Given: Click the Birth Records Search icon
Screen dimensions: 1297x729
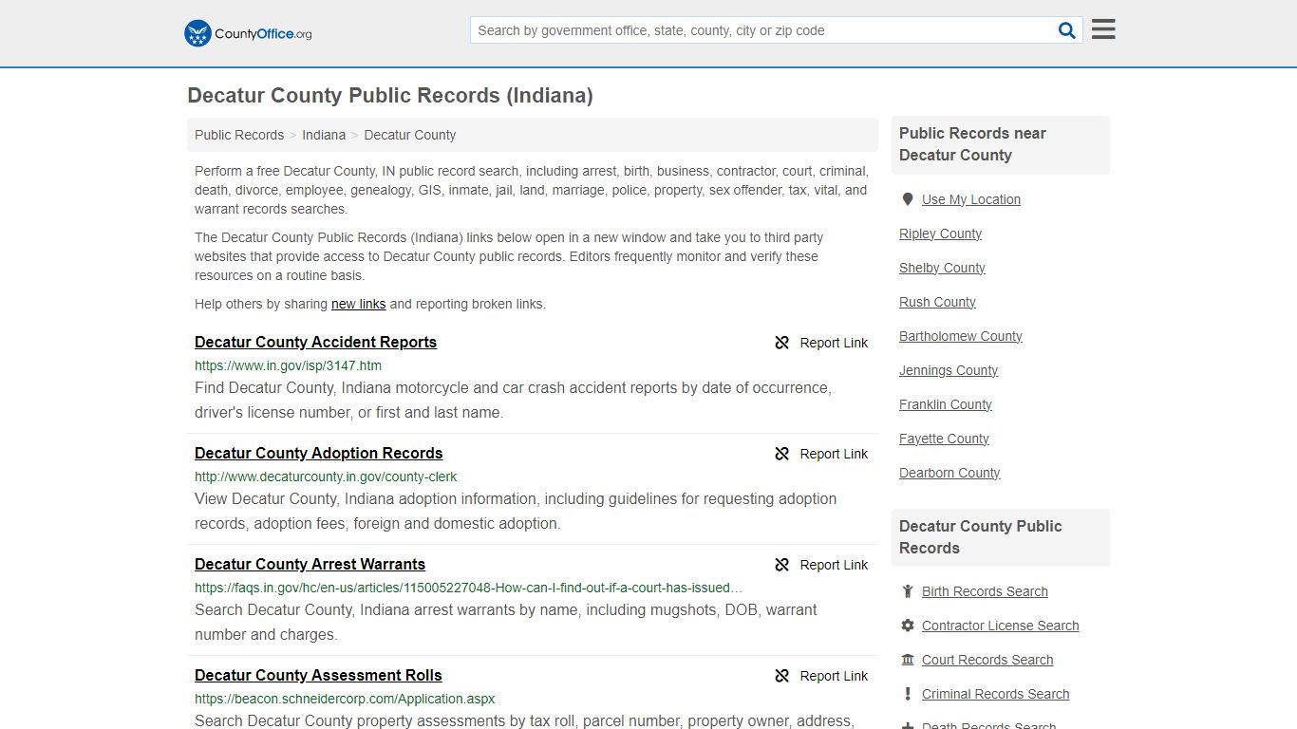Looking at the screenshot, I should pos(908,591).
